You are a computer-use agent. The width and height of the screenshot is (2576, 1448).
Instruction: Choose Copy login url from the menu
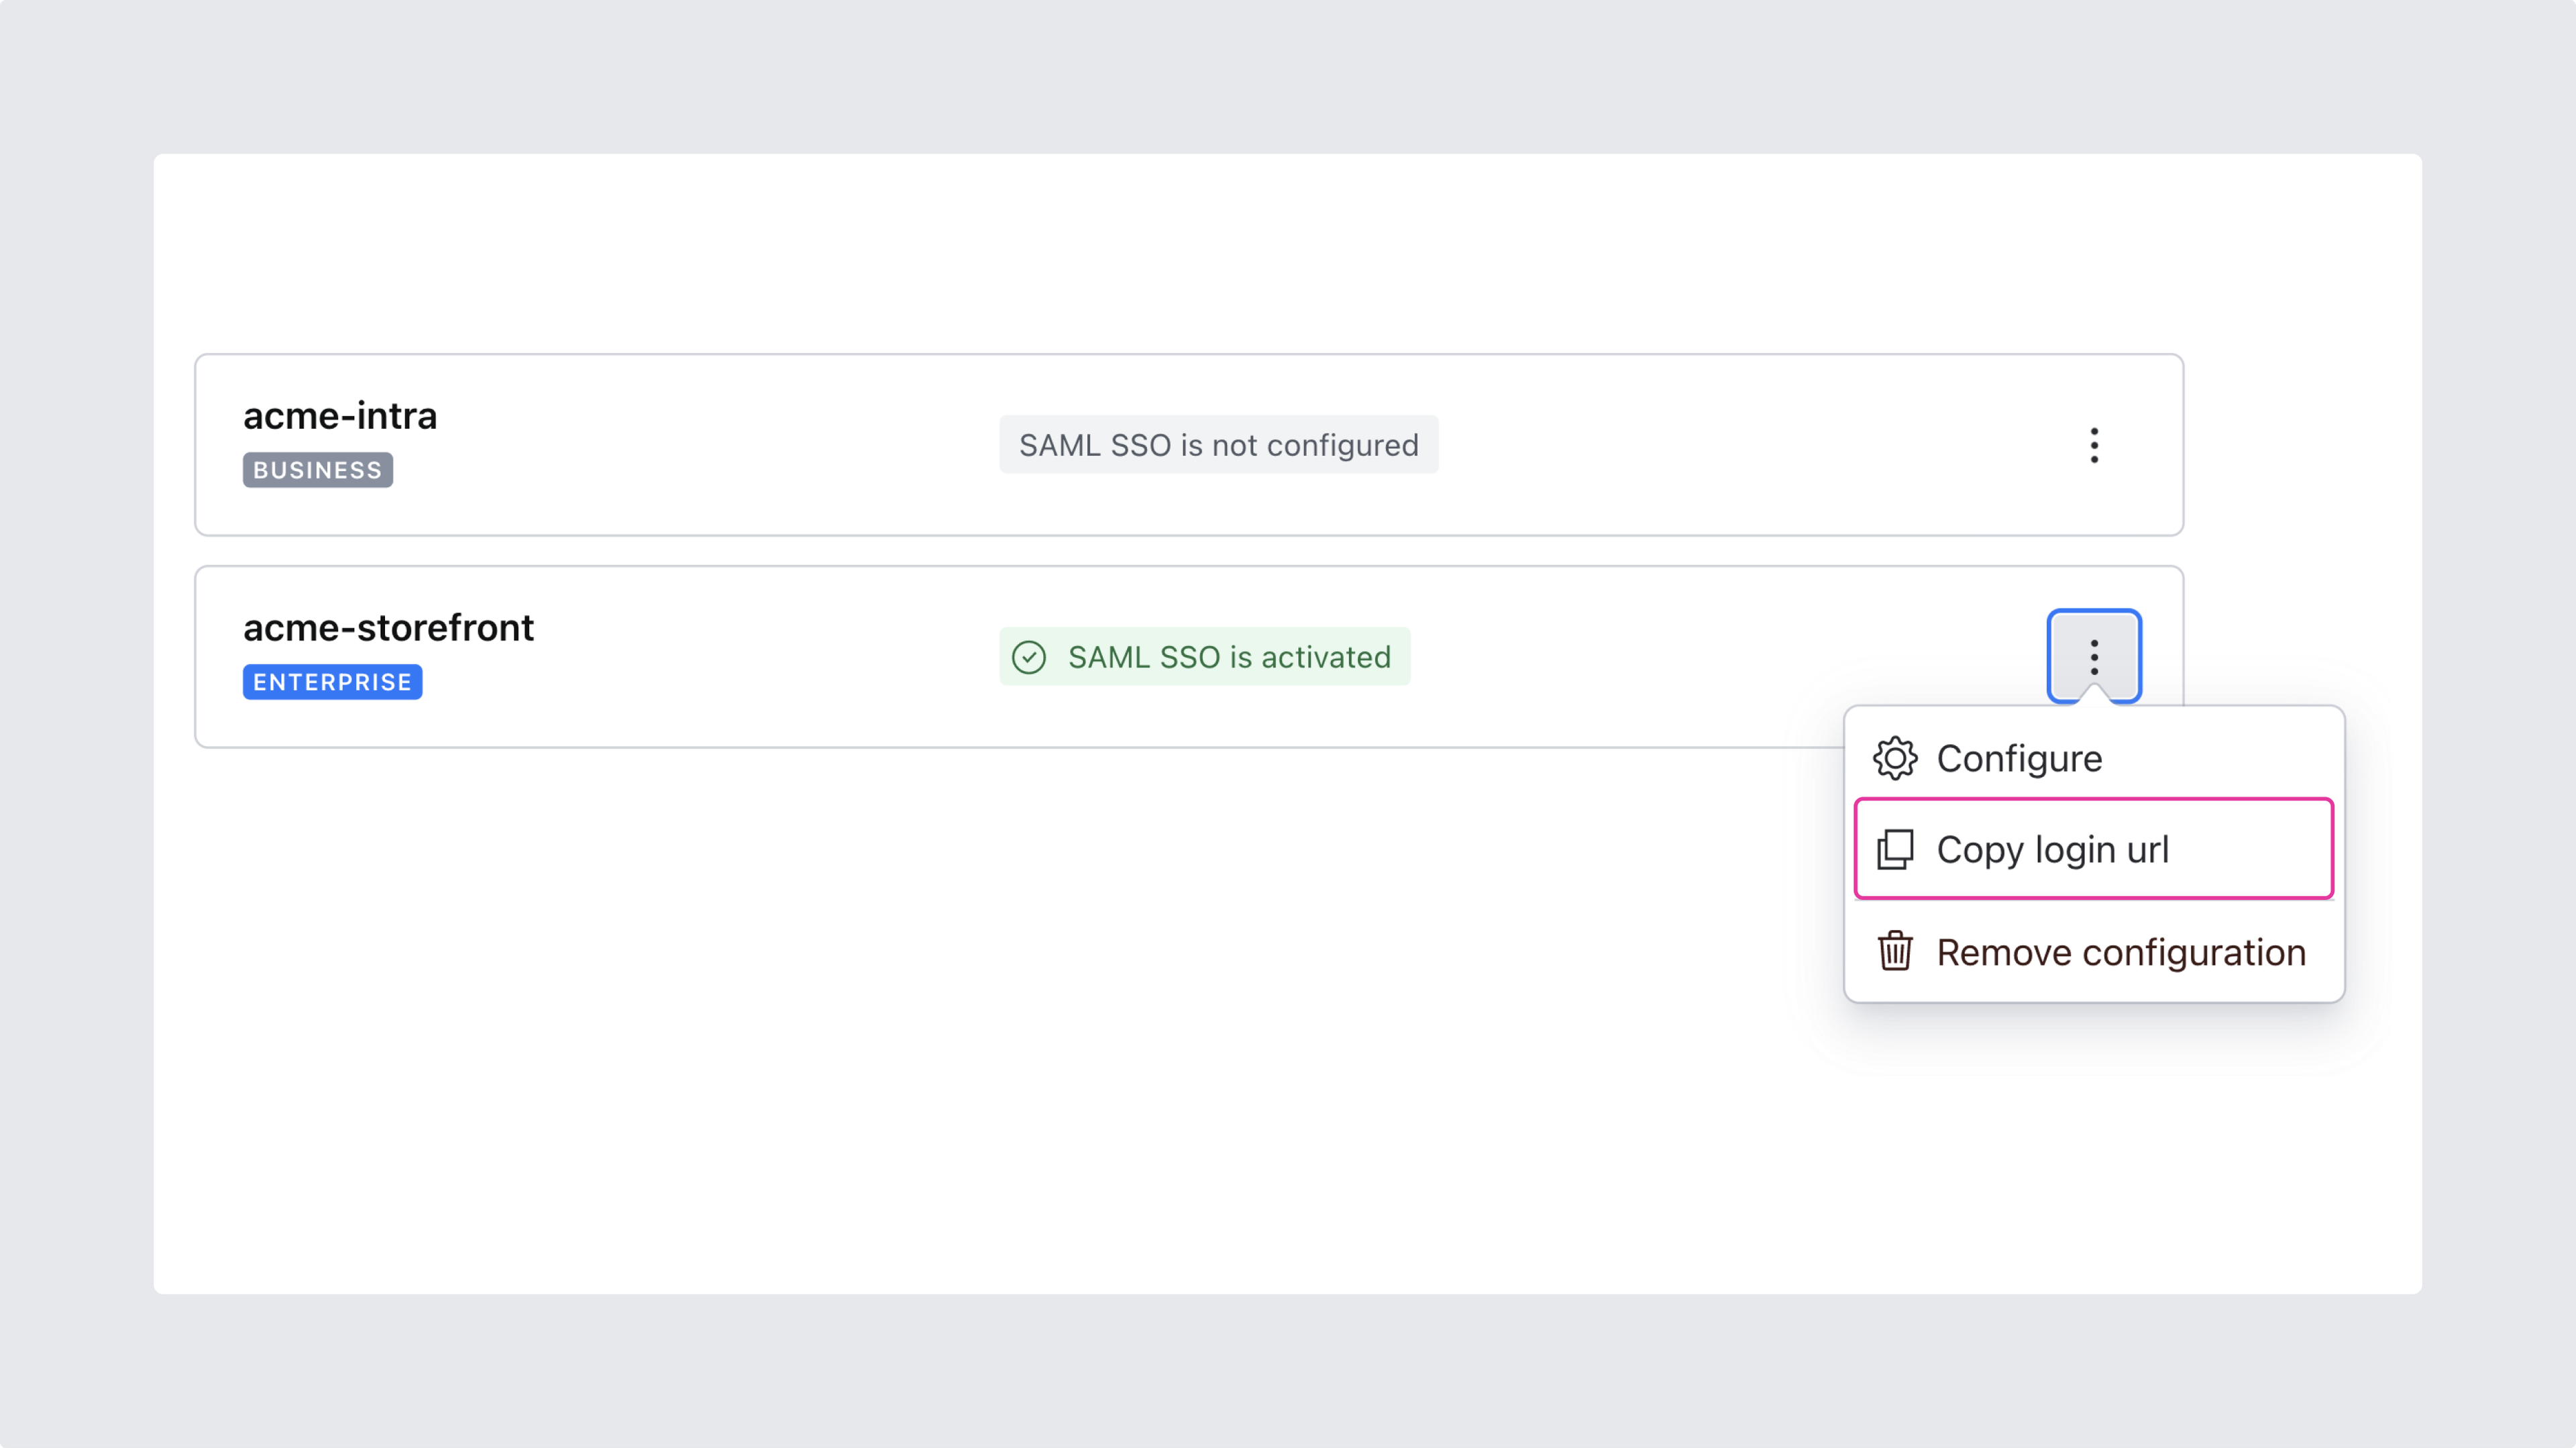[x=2052, y=850]
